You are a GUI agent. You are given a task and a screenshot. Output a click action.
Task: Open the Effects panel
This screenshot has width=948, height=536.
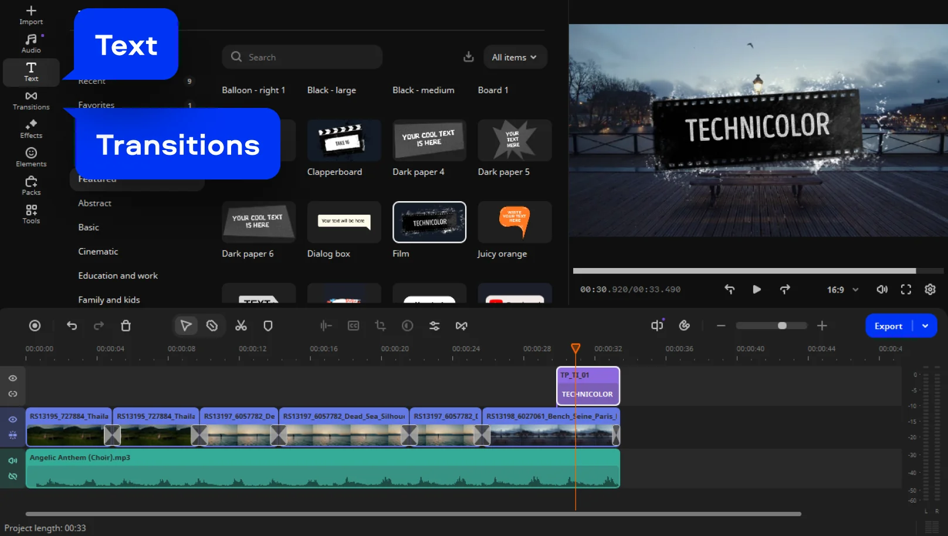tap(31, 129)
